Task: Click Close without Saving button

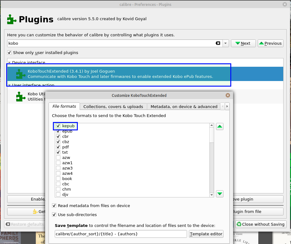Action: click(261, 224)
